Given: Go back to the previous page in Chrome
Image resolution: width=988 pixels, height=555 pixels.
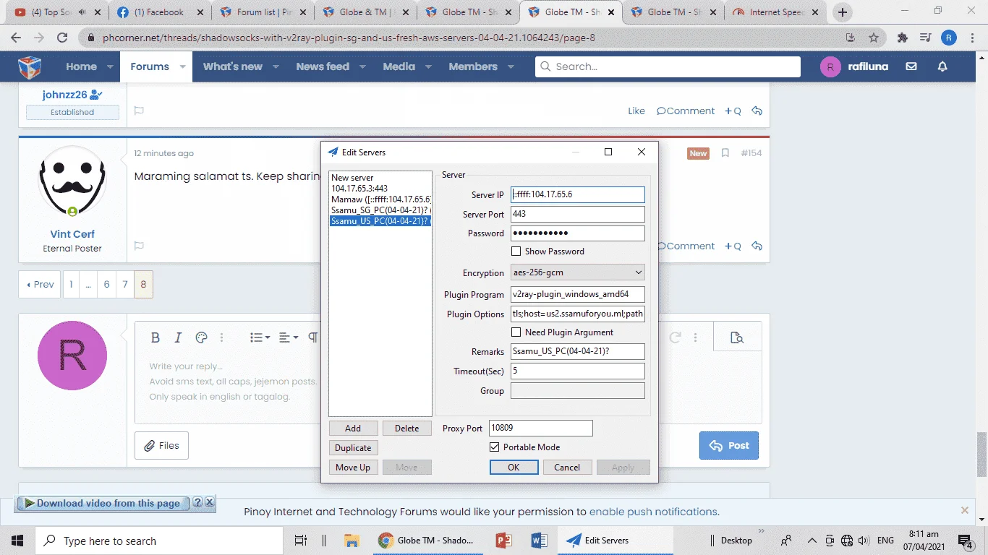Looking at the screenshot, I should [16, 38].
